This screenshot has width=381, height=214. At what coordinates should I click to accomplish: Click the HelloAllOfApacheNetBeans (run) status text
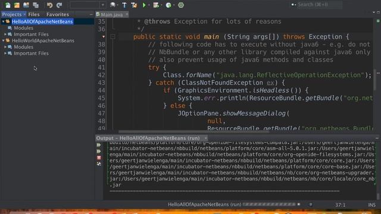click(204, 204)
